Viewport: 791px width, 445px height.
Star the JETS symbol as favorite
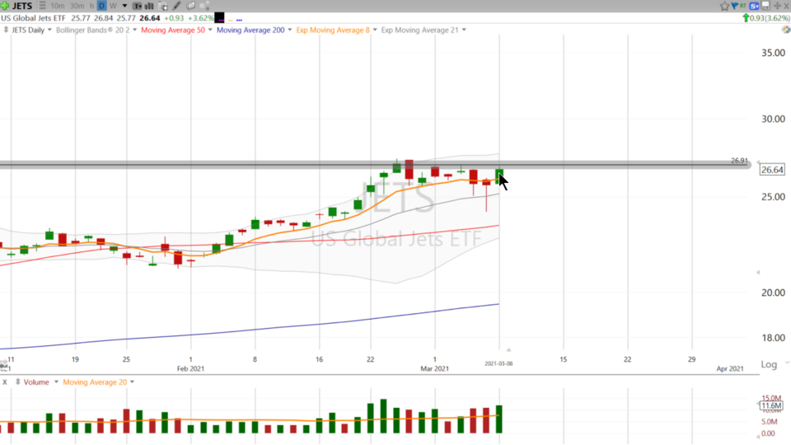[x=724, y=6]
